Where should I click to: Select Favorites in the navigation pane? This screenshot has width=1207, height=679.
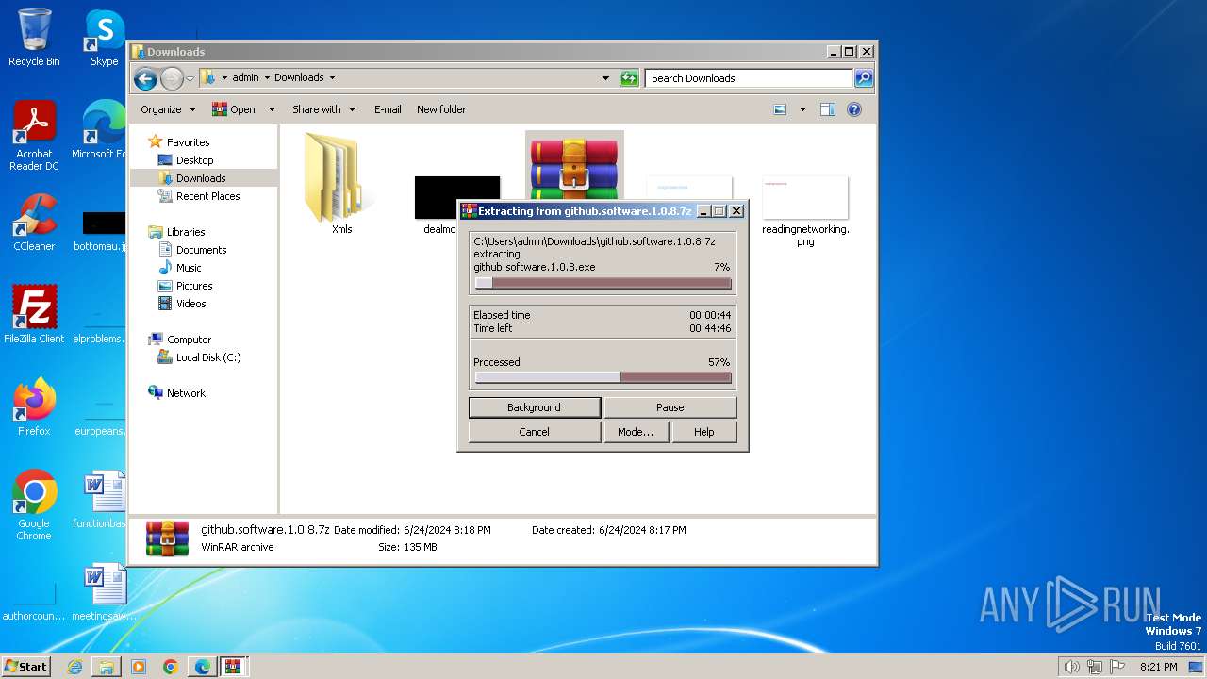[188, 142]
